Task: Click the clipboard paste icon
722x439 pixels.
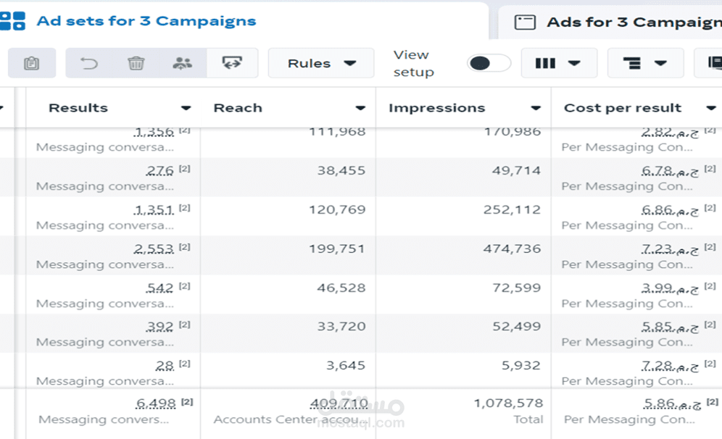Action: coord(32,63)
